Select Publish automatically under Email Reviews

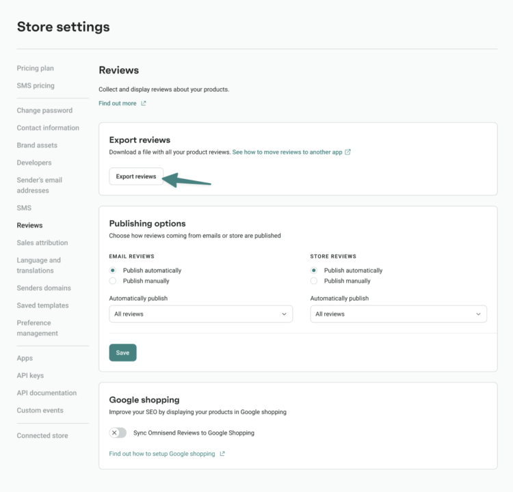(113, 271)
